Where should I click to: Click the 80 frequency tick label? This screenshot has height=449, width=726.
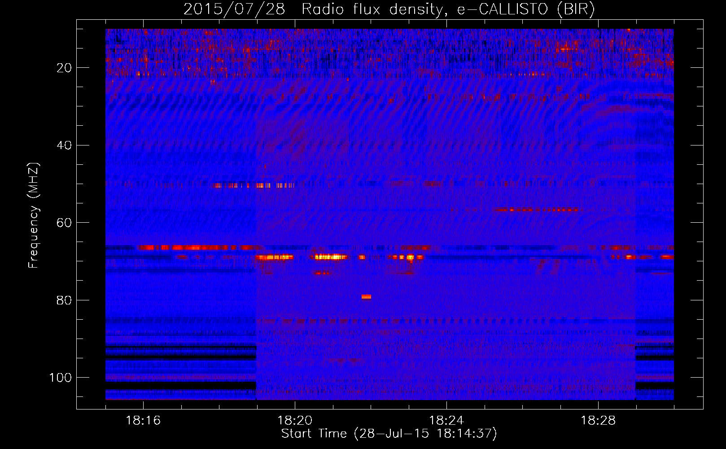pos(65,300)
